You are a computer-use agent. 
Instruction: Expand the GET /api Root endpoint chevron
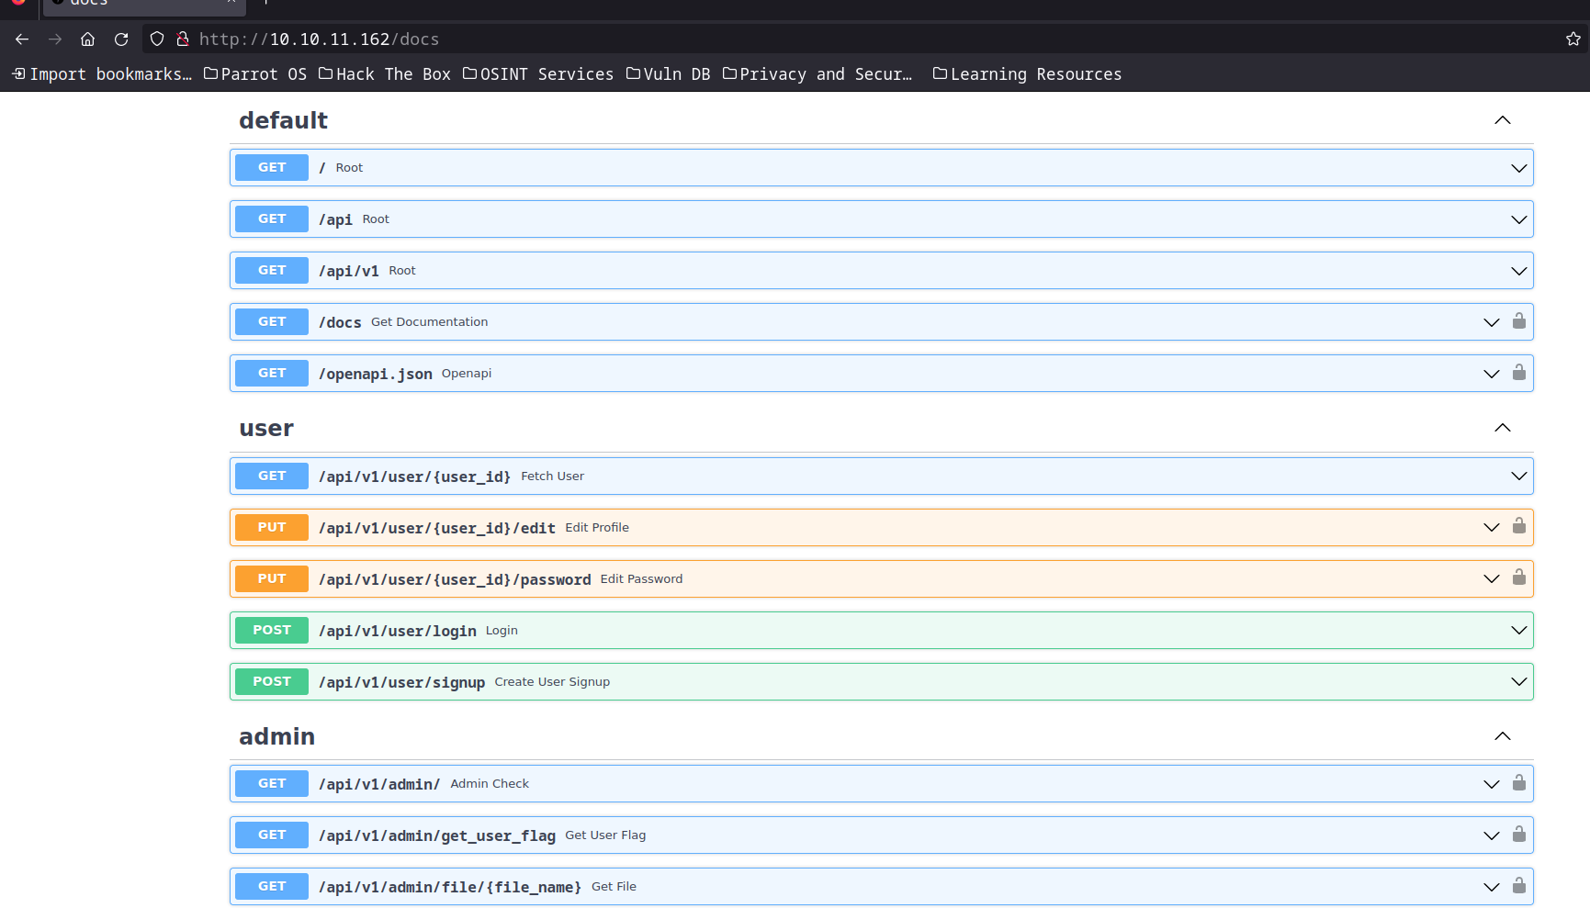(x=1519, y=219)
